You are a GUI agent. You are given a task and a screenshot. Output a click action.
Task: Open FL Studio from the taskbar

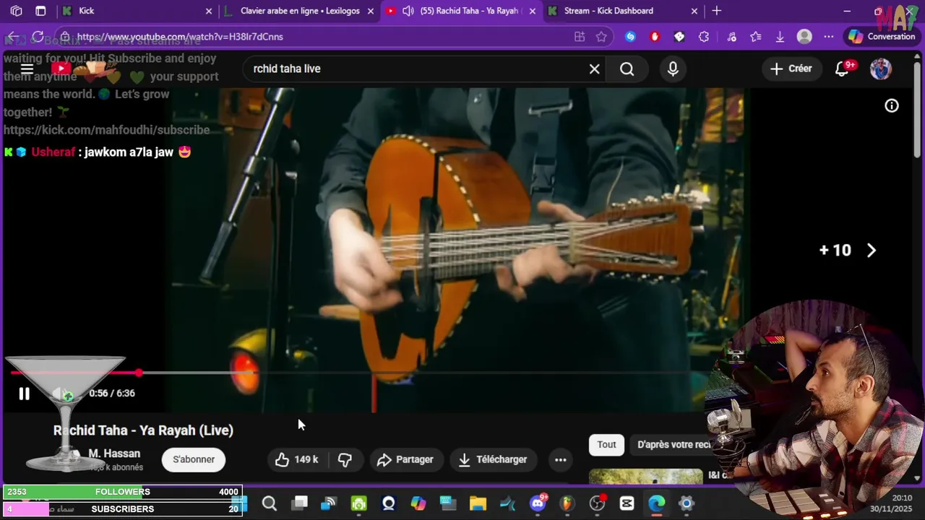(567, 503)
